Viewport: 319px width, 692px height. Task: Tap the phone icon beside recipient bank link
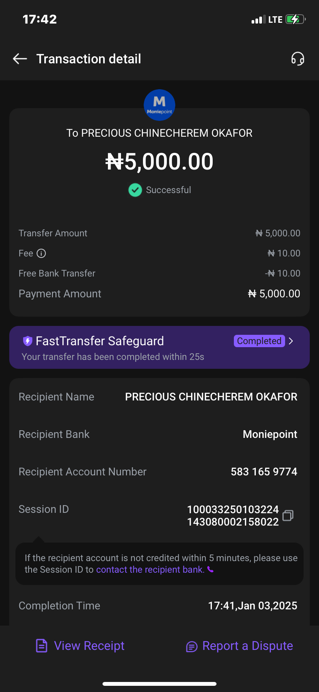pyautogui.click(x=210, y=570)
